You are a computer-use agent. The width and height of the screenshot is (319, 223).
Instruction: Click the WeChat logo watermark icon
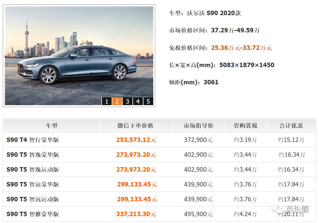click(x=280, y=210)
